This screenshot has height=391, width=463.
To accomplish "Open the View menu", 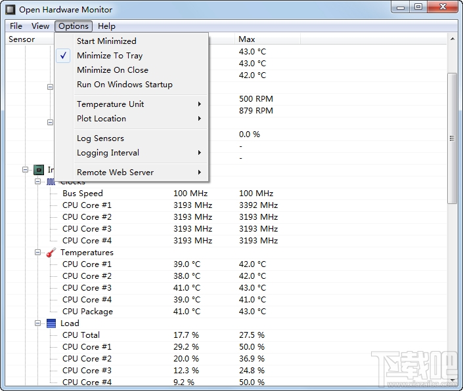I will pyautogui.click(x=41, y=26).
